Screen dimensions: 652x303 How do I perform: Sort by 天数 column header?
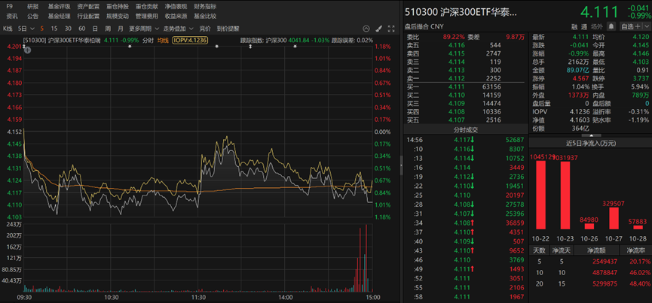pyautogui.click(x=540, y=250)
